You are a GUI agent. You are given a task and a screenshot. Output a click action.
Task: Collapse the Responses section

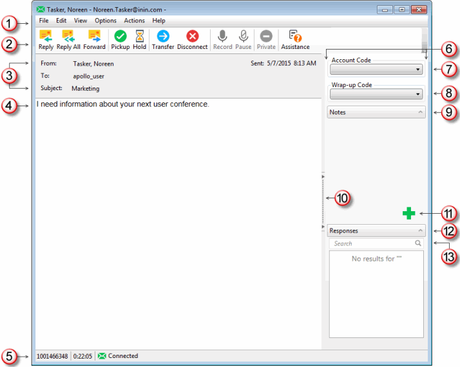point(420,231)
